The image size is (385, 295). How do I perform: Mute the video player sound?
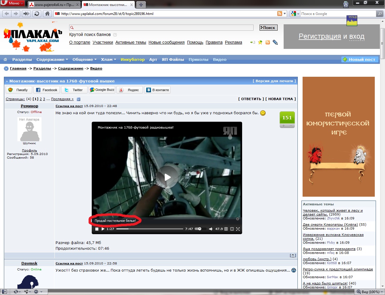click(x=211, y=229)
